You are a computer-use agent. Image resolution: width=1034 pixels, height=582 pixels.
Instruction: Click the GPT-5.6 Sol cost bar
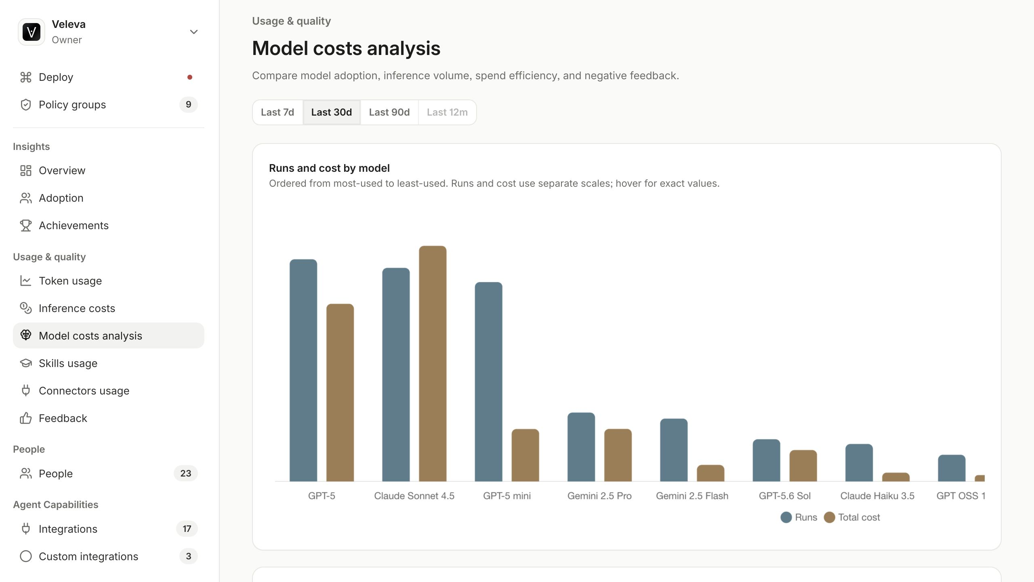click(803, 466)
